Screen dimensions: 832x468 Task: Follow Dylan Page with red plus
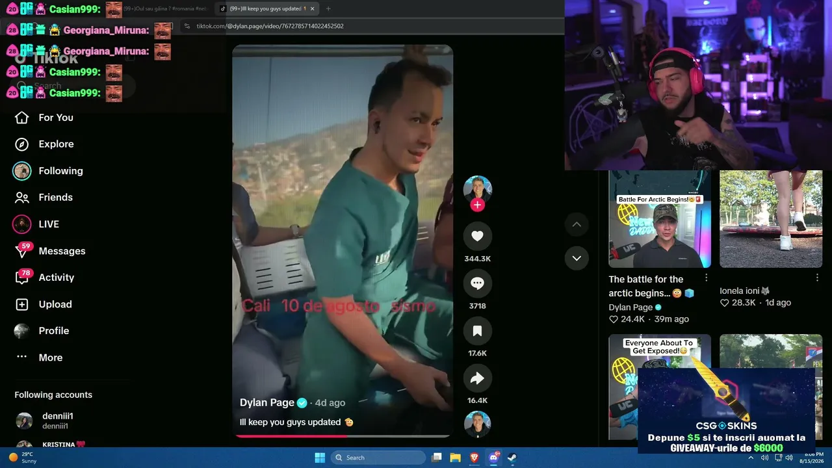[477, 205]
